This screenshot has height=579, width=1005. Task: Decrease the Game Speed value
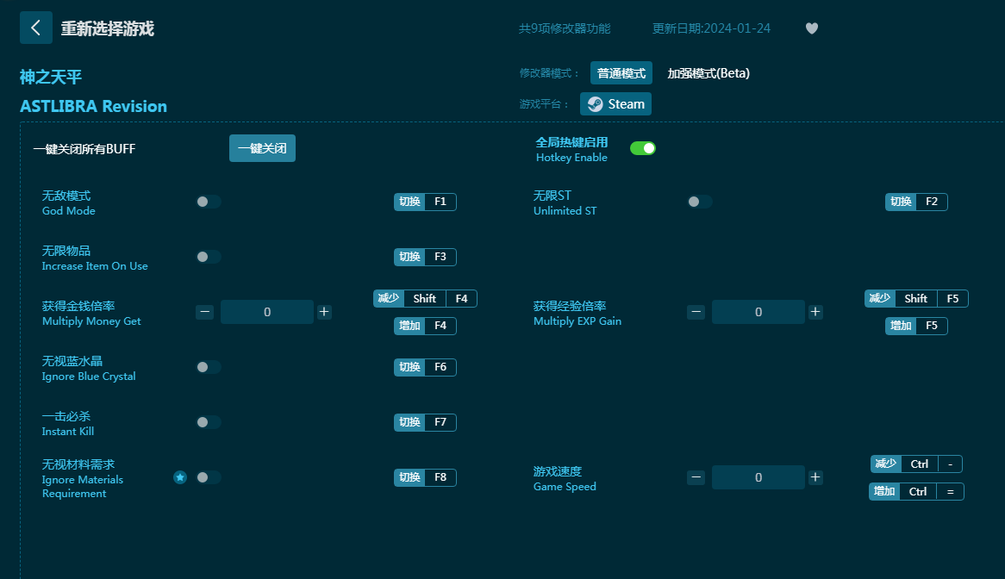pyautogui.click(x=696, y=477)
